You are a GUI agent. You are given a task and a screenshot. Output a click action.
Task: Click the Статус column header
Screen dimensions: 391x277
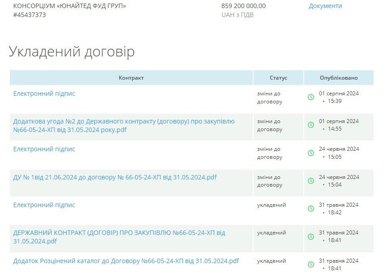click(x=278, y=78)
